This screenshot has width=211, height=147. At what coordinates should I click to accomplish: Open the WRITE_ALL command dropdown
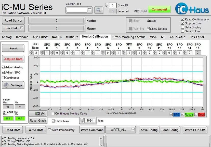click(x=133, y=129)
